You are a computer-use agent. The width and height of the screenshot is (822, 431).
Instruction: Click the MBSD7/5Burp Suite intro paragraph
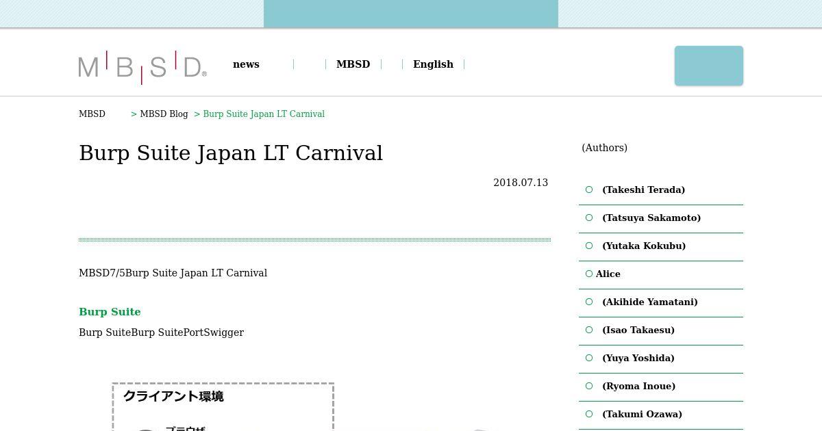pos(173,273)
